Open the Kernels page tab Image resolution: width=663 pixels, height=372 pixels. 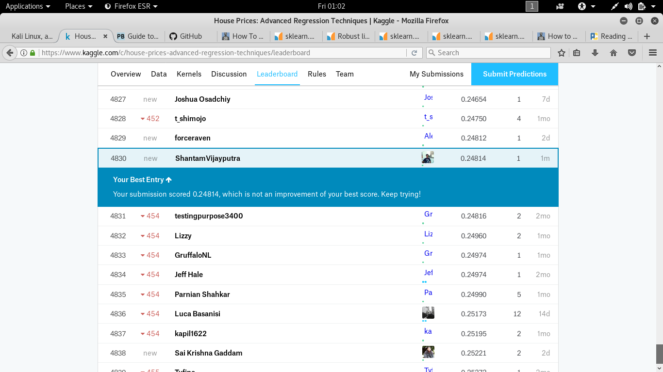(189, 74)
